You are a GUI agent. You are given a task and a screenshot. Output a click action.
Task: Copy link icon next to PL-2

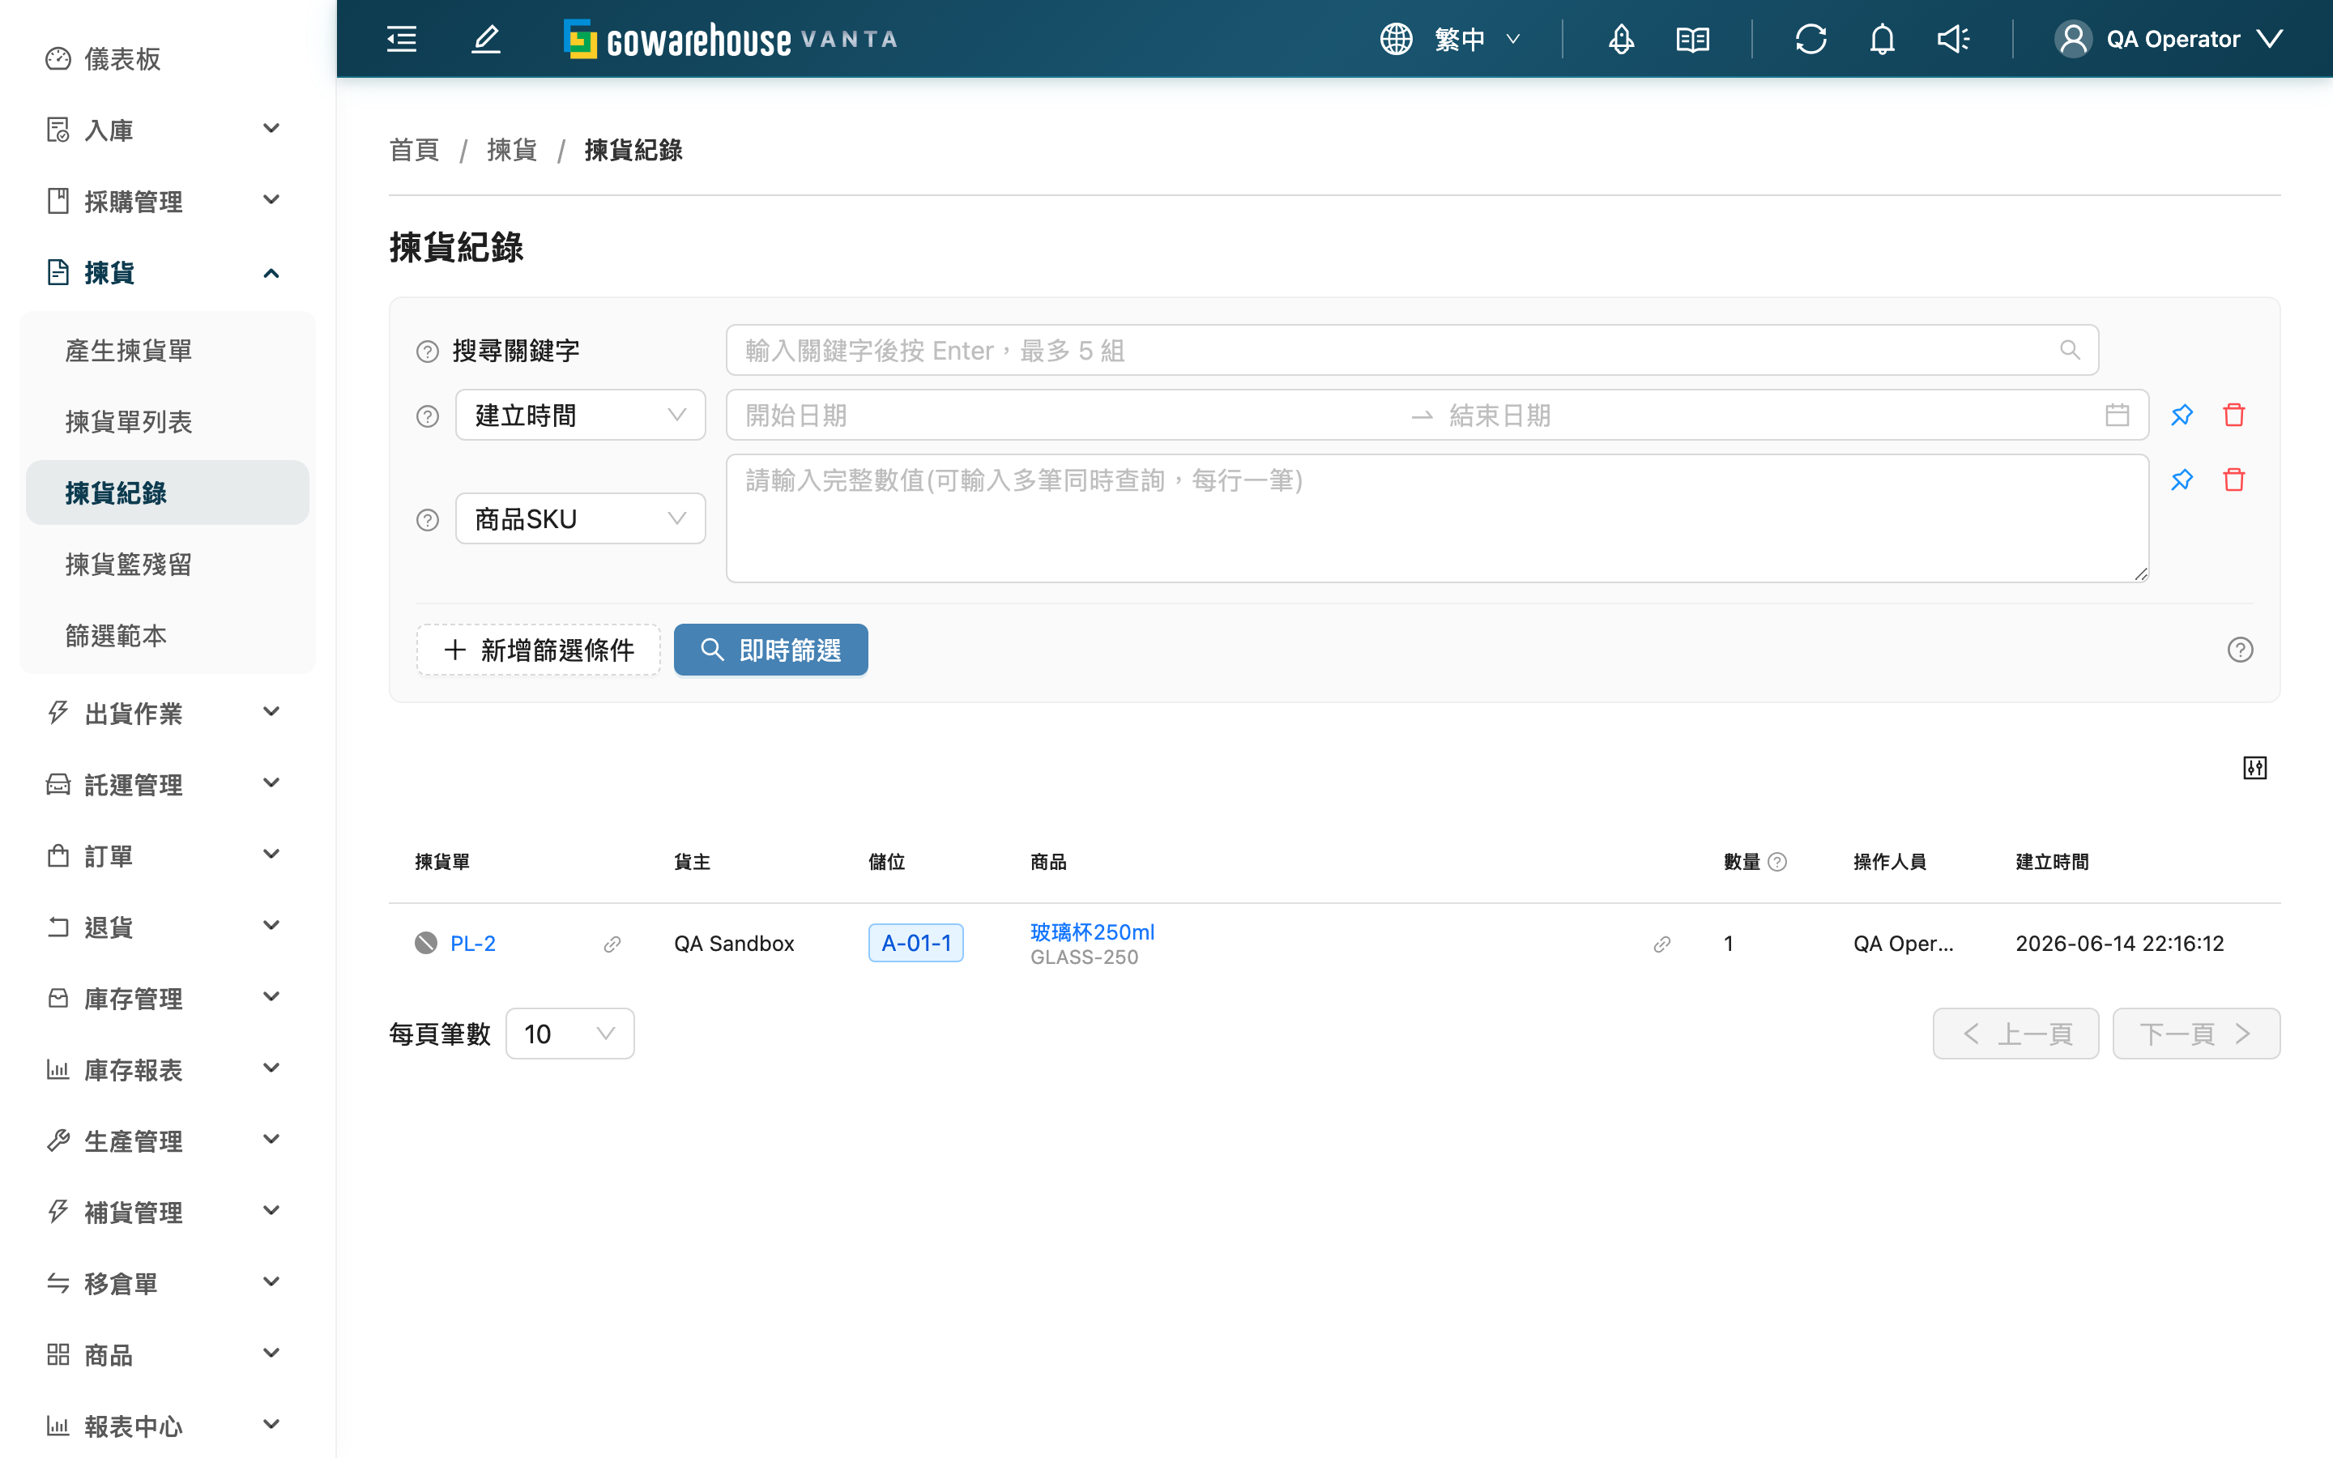[612, 944]
